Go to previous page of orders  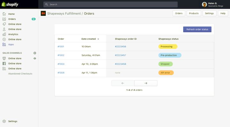123,83
